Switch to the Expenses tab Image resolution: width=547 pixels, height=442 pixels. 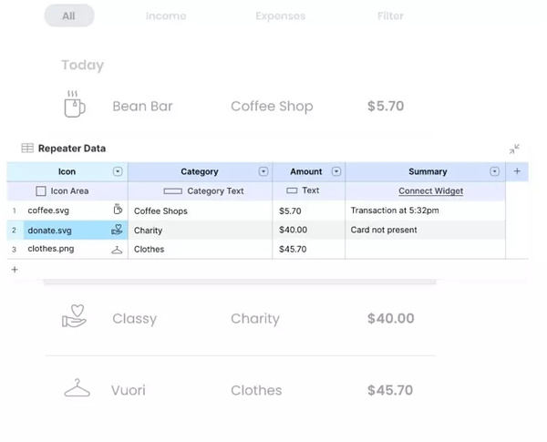coord(281,15)
